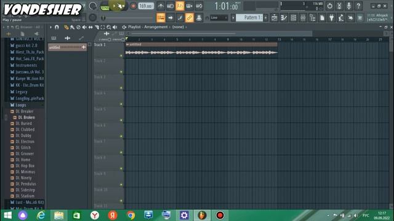This screenshot has height=221, width=394.
Task: Open the Instruments folder in browser
Action: pos(26,65)
